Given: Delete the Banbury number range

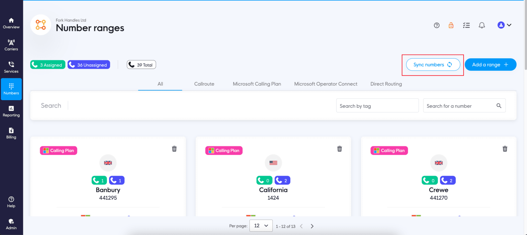Looking at the screenshot, I should click(x=174, y=149).
